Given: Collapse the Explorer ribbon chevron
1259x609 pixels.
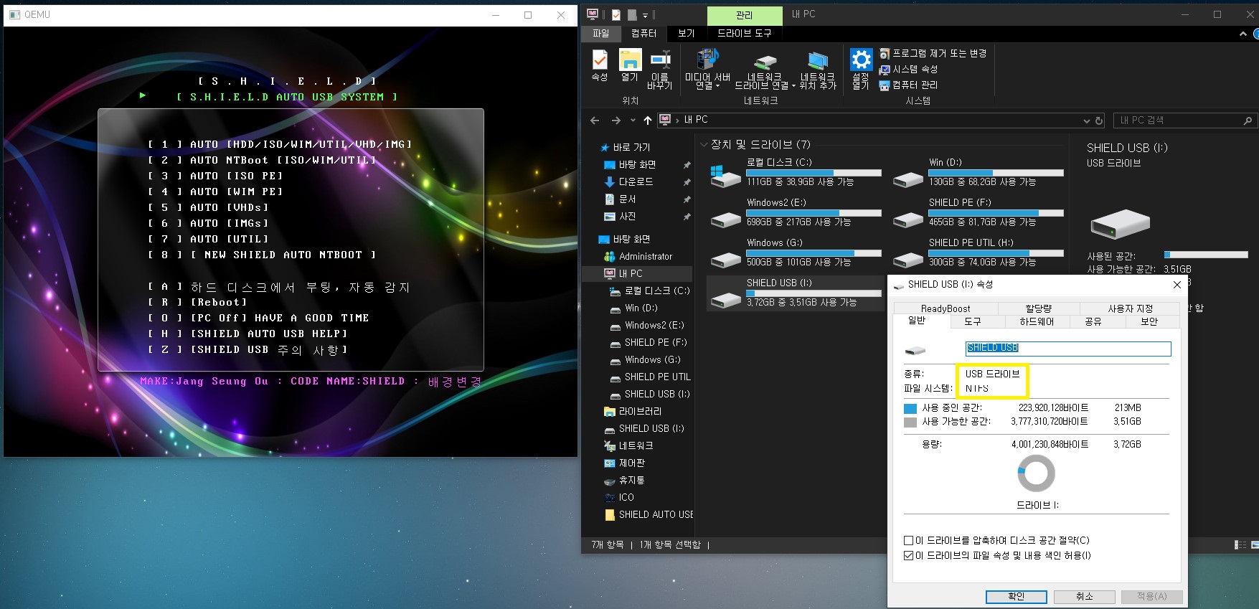Looking at the screenshot, I should [1243, 34].
